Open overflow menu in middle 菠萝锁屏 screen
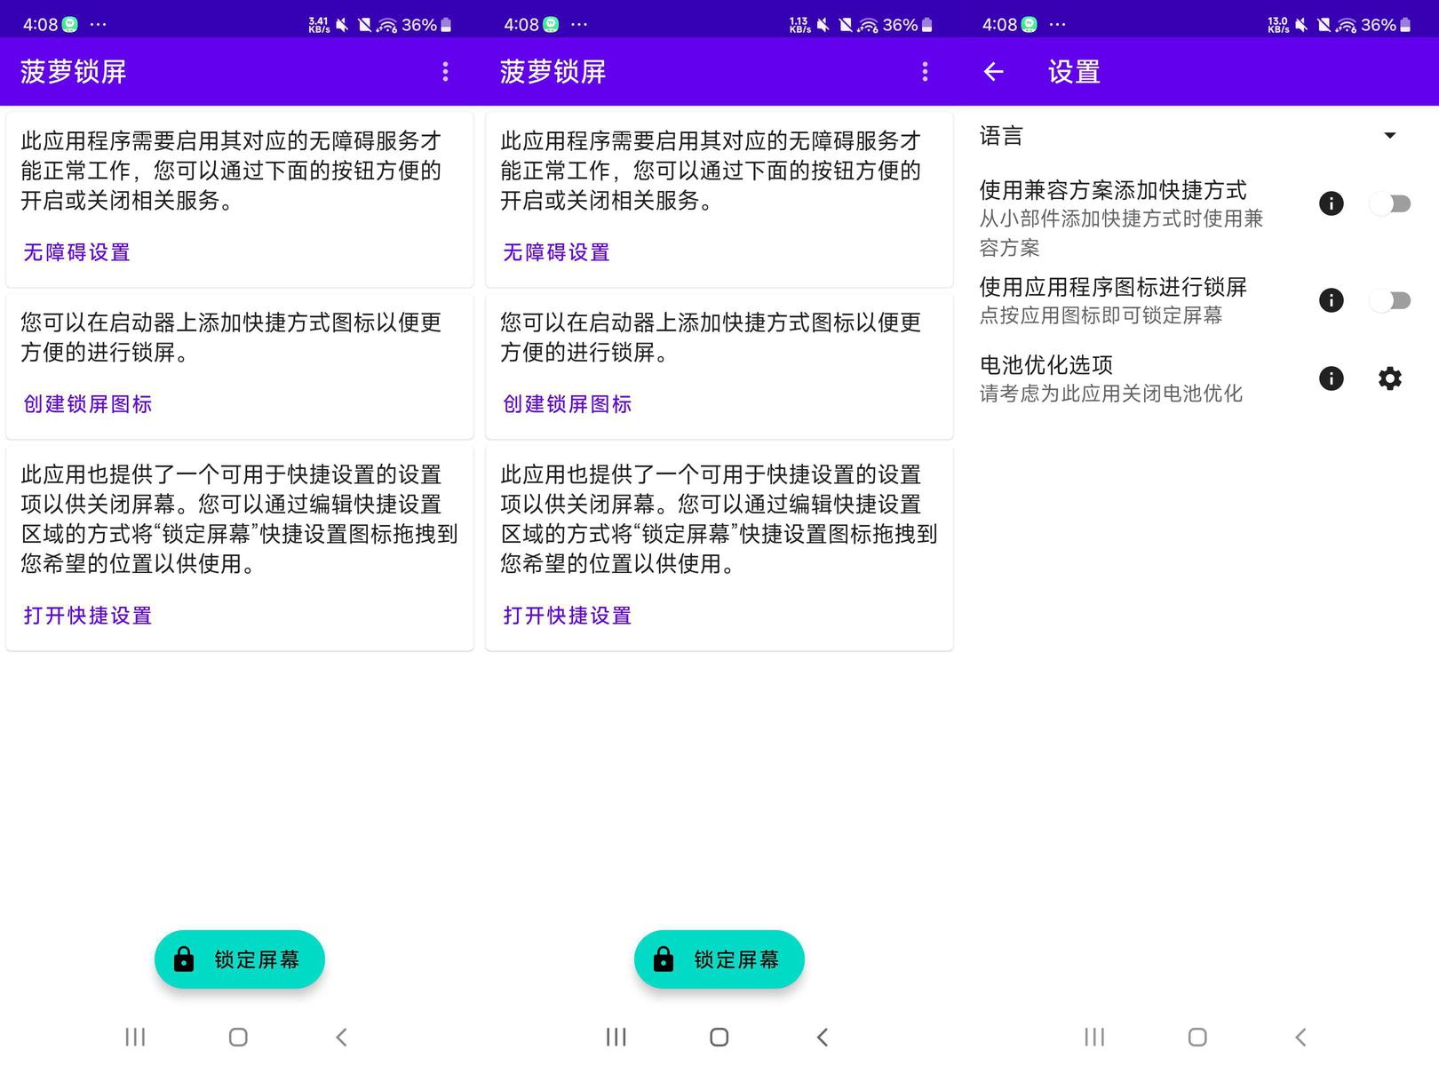This screenshot has height=1066, width=1439. tap(925, 72)
